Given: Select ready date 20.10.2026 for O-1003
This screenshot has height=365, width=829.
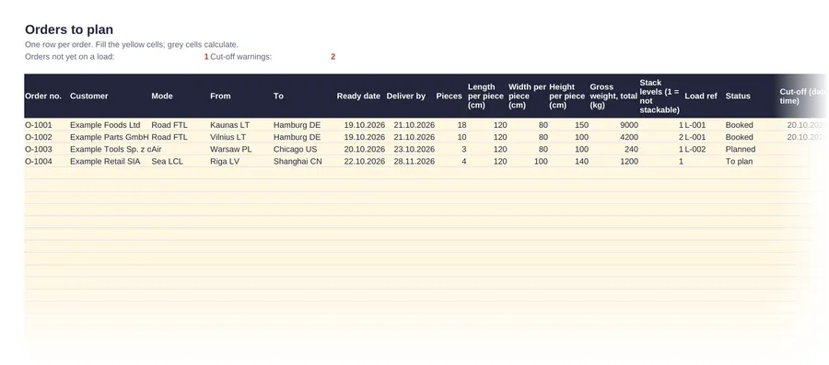Looking at the screenshot, I should 364,149.
